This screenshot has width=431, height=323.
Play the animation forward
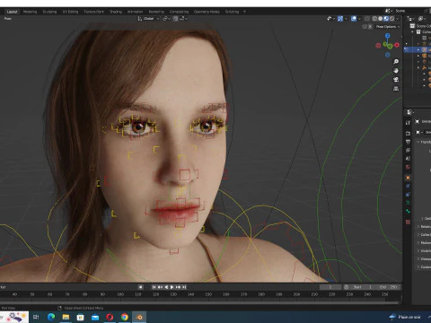coord(172,287)
